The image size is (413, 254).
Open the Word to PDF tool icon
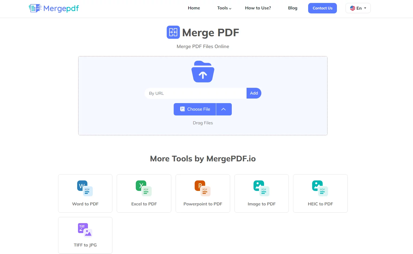point(85,188)
